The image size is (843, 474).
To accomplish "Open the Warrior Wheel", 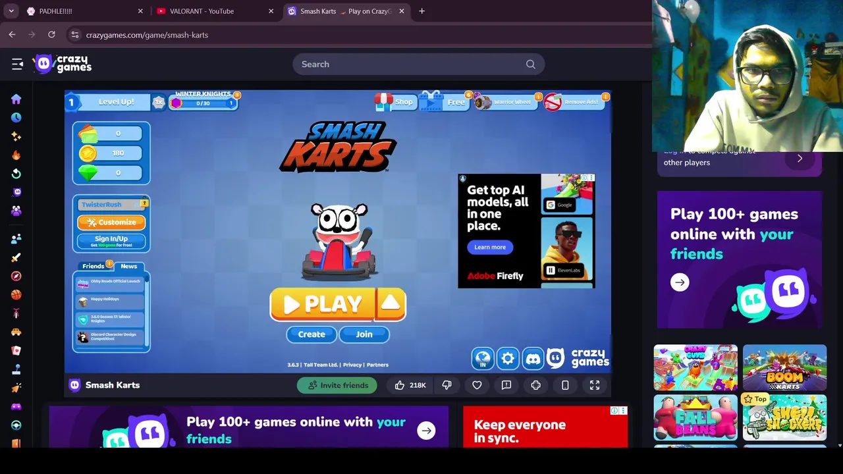I will click(506, 102).
